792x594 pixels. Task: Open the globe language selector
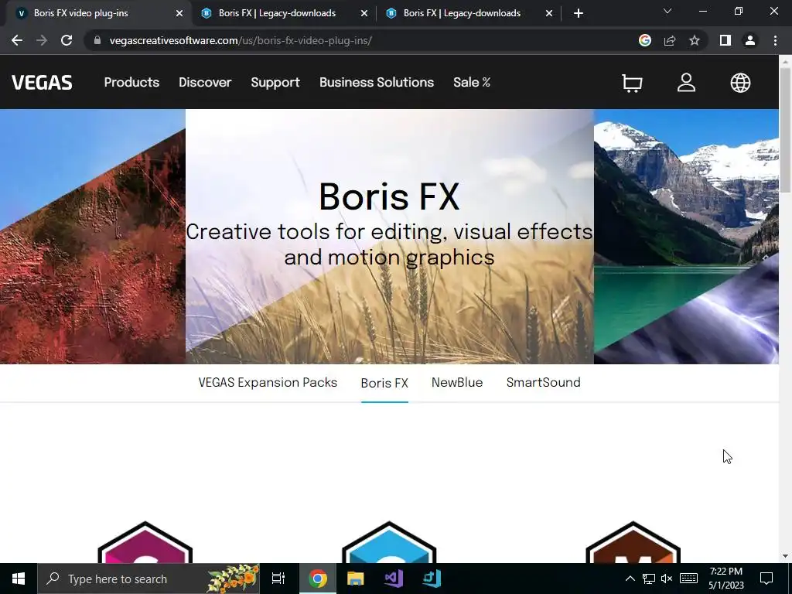coord(740,83)
